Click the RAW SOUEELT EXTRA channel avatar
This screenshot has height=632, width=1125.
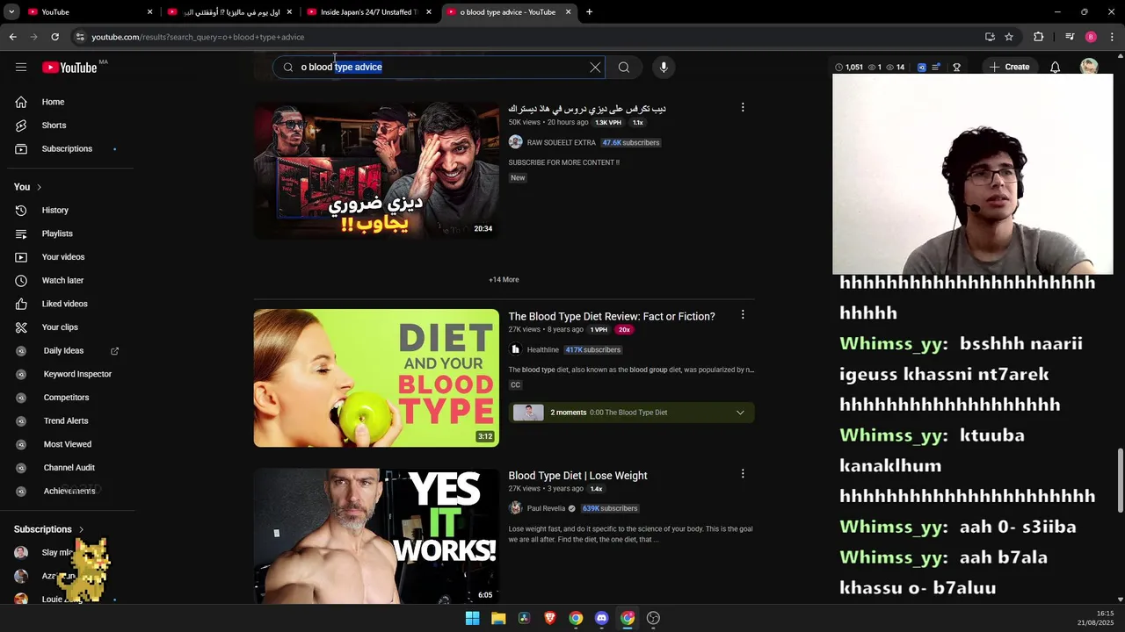click(515, 142)
